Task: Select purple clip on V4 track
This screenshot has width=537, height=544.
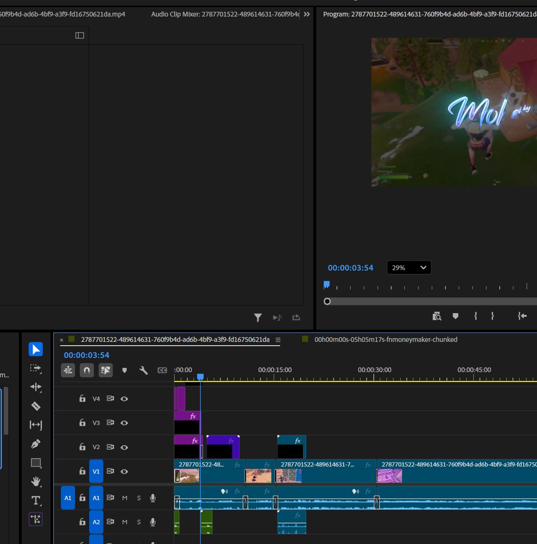Action: 180,399
